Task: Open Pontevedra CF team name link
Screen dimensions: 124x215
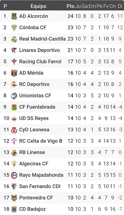Action: [36, 198]
